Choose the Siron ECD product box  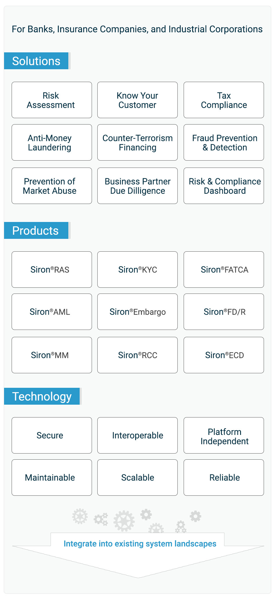[x=224, y=355]
